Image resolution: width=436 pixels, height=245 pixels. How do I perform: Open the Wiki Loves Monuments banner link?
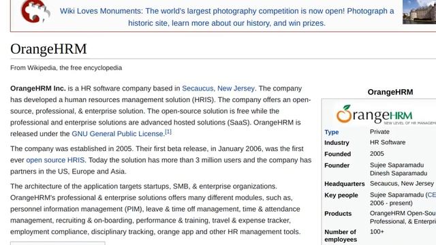click(x=227, y=17)
